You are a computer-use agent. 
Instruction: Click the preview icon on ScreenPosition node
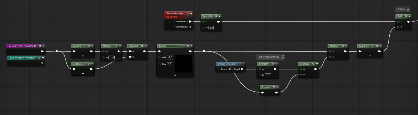click(188, 14)
